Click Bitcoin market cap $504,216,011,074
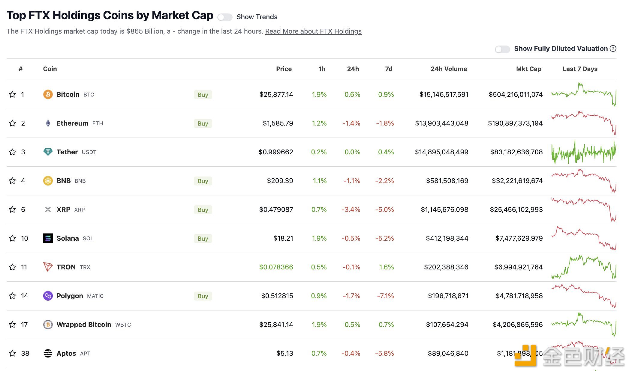 click(x=516, y=94)
